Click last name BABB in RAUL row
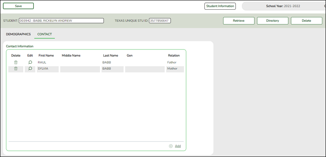The image size is (326, 157). pyautogui.click(x=106, y=62)
